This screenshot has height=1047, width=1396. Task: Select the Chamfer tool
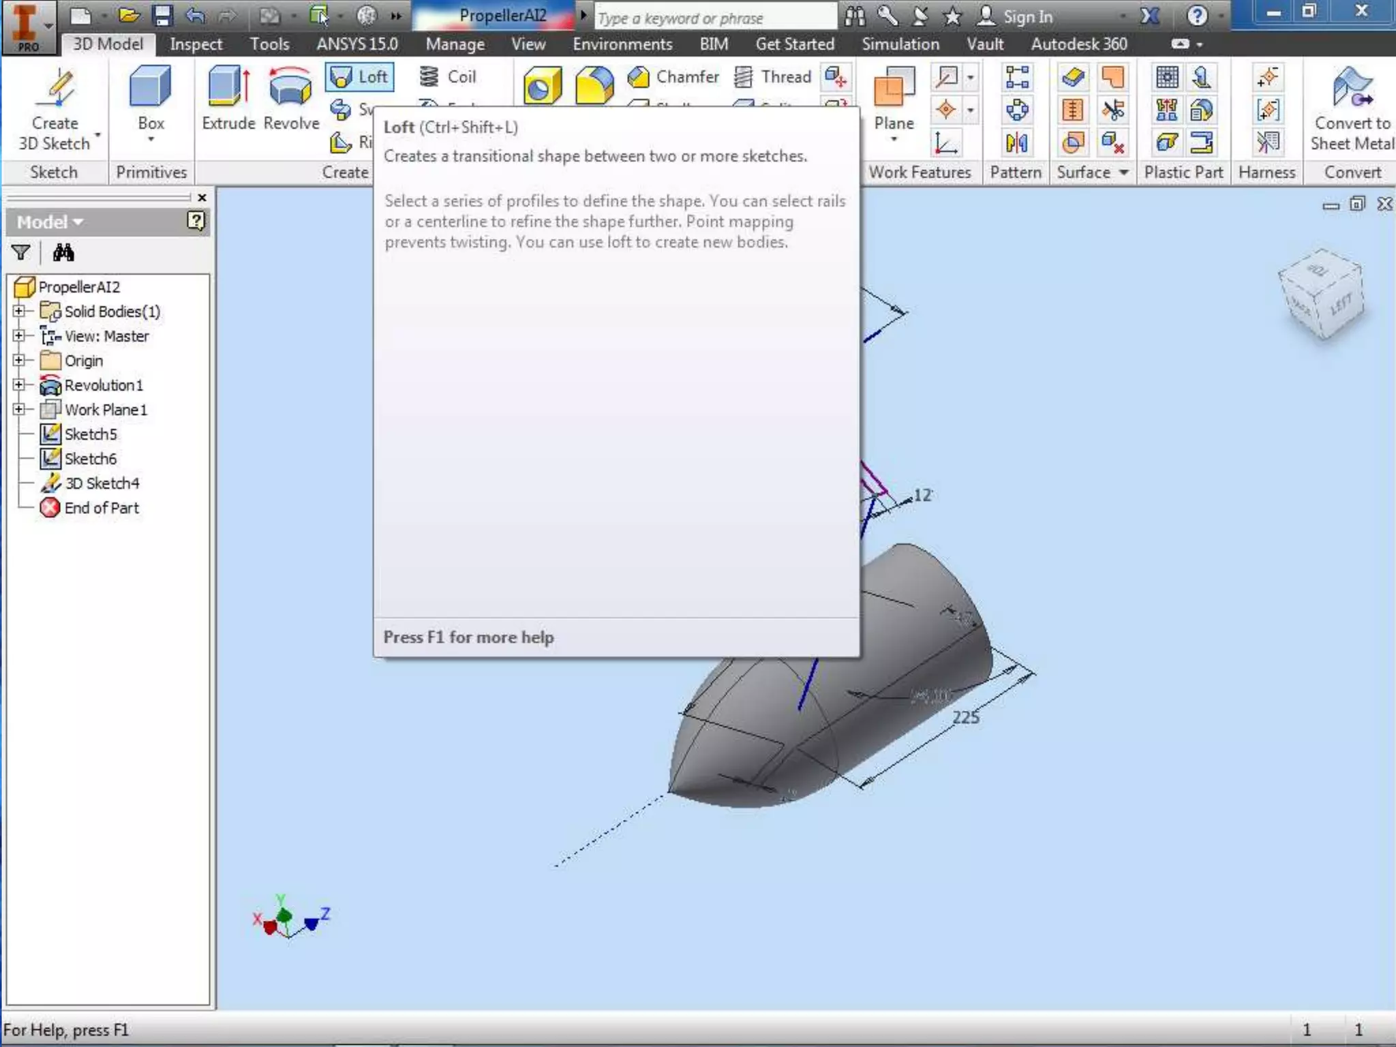coord(673,77)
